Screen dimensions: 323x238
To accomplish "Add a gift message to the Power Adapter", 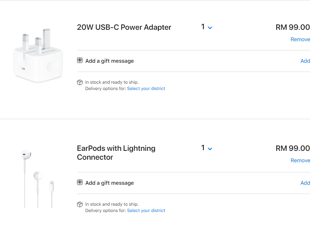I will pos(305,61).
